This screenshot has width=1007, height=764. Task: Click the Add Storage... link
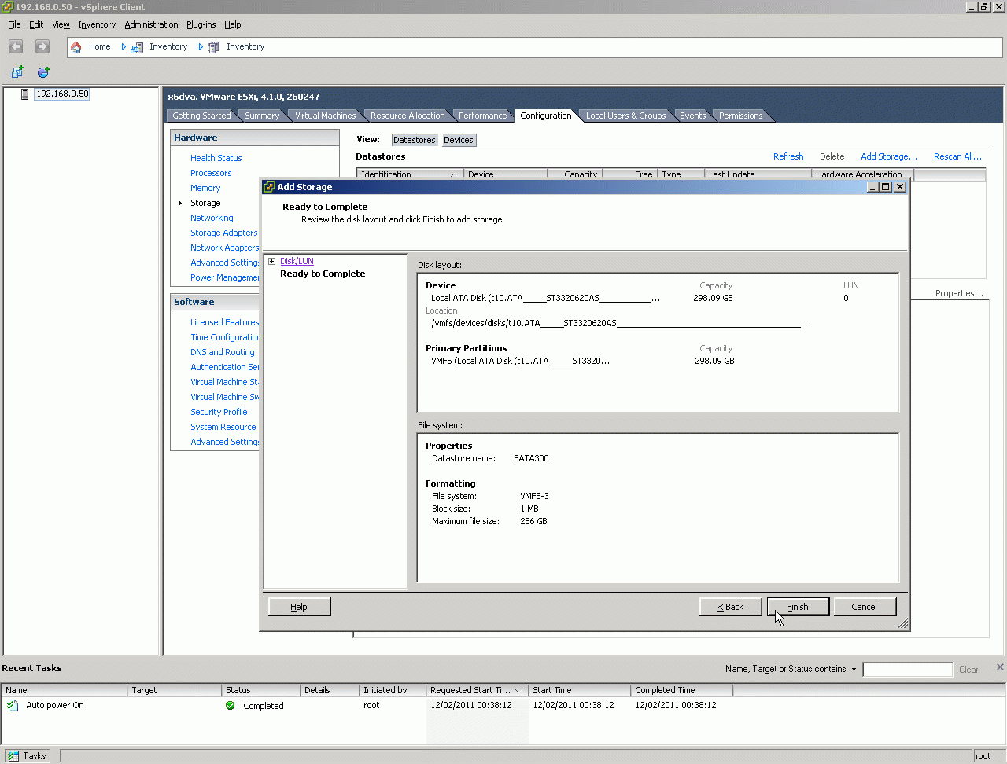coord(889,156)
